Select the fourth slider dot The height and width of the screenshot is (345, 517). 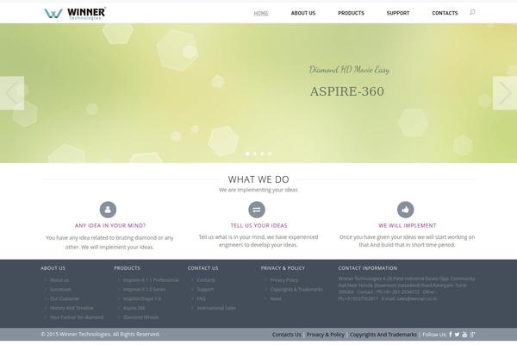pos(270,154)
